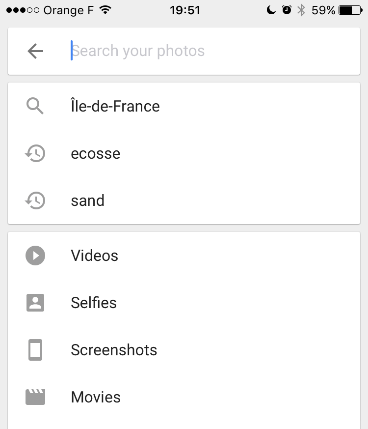The width and height of the screenshot is (368, 429).
Task: Choose the recent search ecosse
Action: [96, 153]
